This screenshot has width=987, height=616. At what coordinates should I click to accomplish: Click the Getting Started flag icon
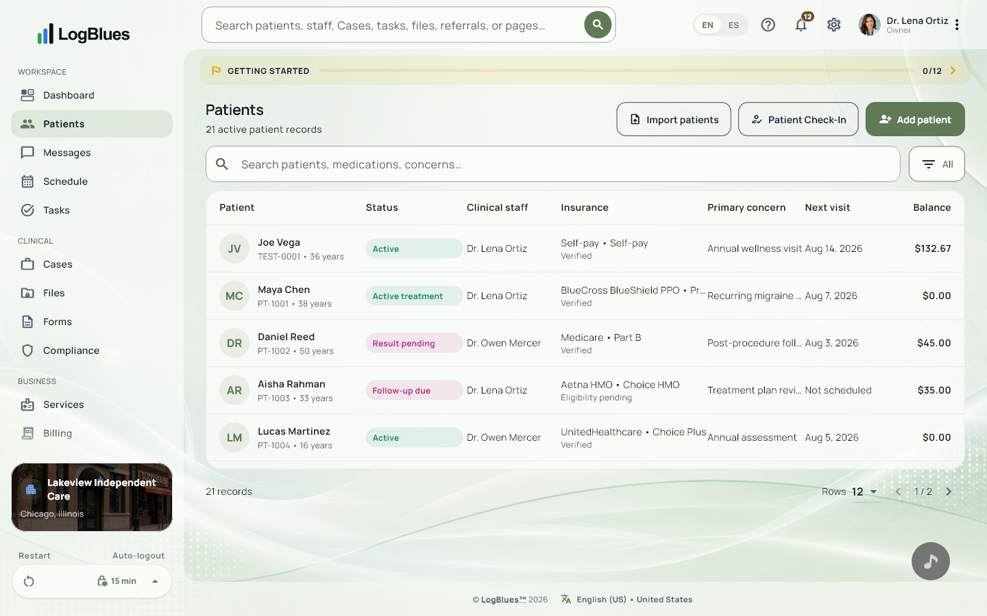click(x=217, y=70)
